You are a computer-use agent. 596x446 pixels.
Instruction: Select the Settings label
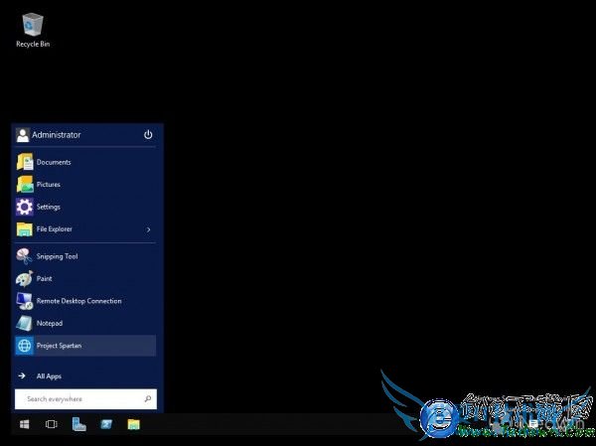coord(49,208)
